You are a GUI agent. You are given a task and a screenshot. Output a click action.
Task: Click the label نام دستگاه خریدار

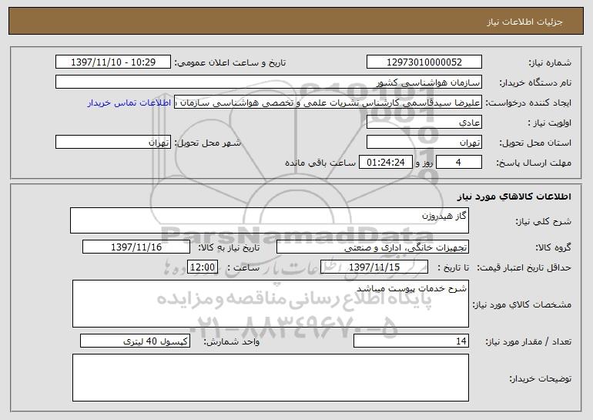pyautogui.click(x=535, y=82)
